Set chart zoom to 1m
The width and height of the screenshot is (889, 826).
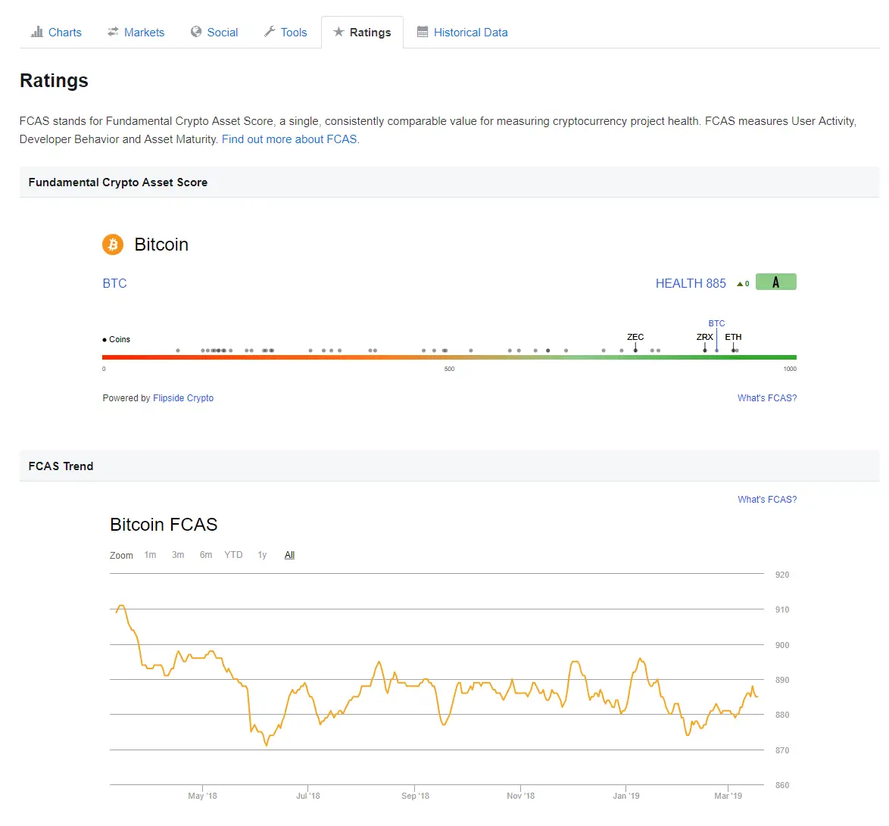point(150,555)
